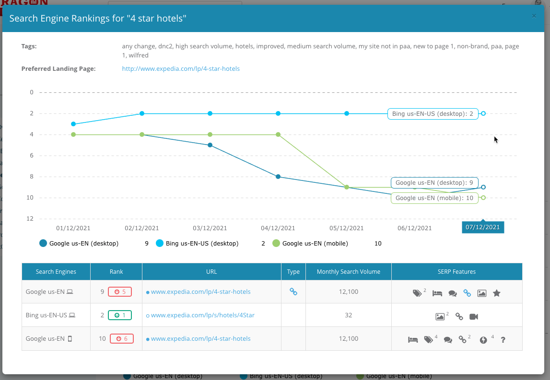Click the speech bubble icon in Google mobile row
The image size is (550, 380).
click(448, 339)
